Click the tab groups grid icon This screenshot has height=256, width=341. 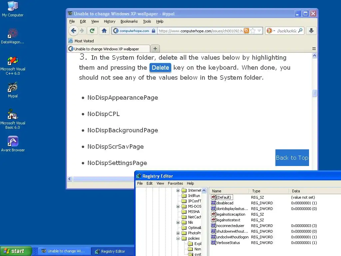coord(314,49)
